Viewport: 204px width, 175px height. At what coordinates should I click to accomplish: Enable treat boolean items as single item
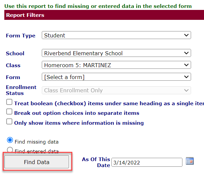9,102
